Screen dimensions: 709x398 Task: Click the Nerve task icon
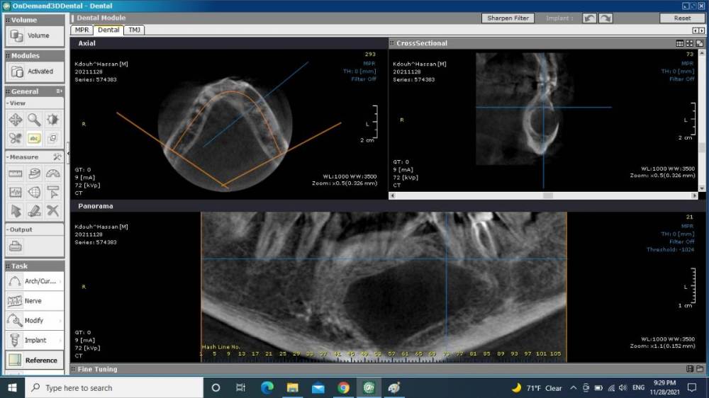click(16, 301)
